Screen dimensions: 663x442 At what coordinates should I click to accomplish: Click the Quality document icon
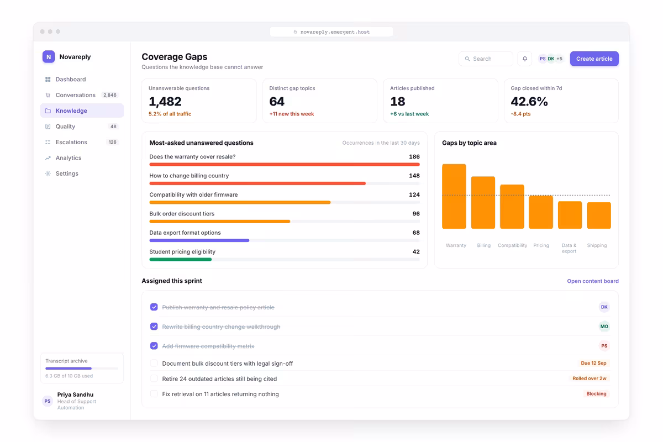pyautogui.click(x=48, y=127)
